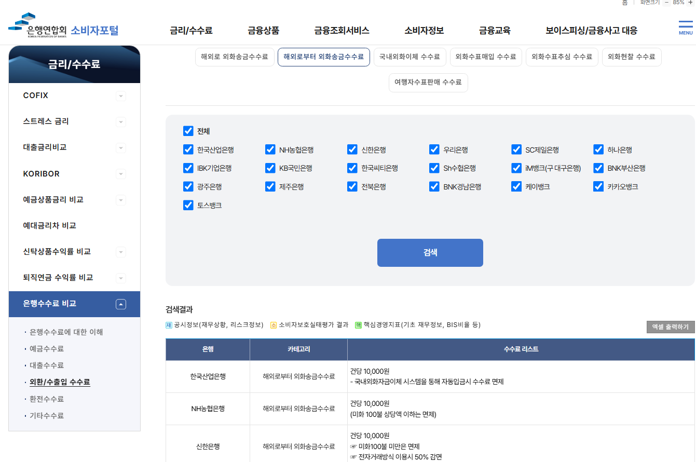Expand the 퇴직연금 수익률 비교 arrow
The image size is (696, 462).
(121, 278)
